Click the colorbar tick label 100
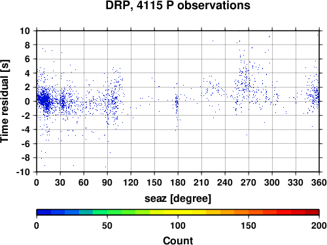Viewport: 327px width, 245px height. 178,225
